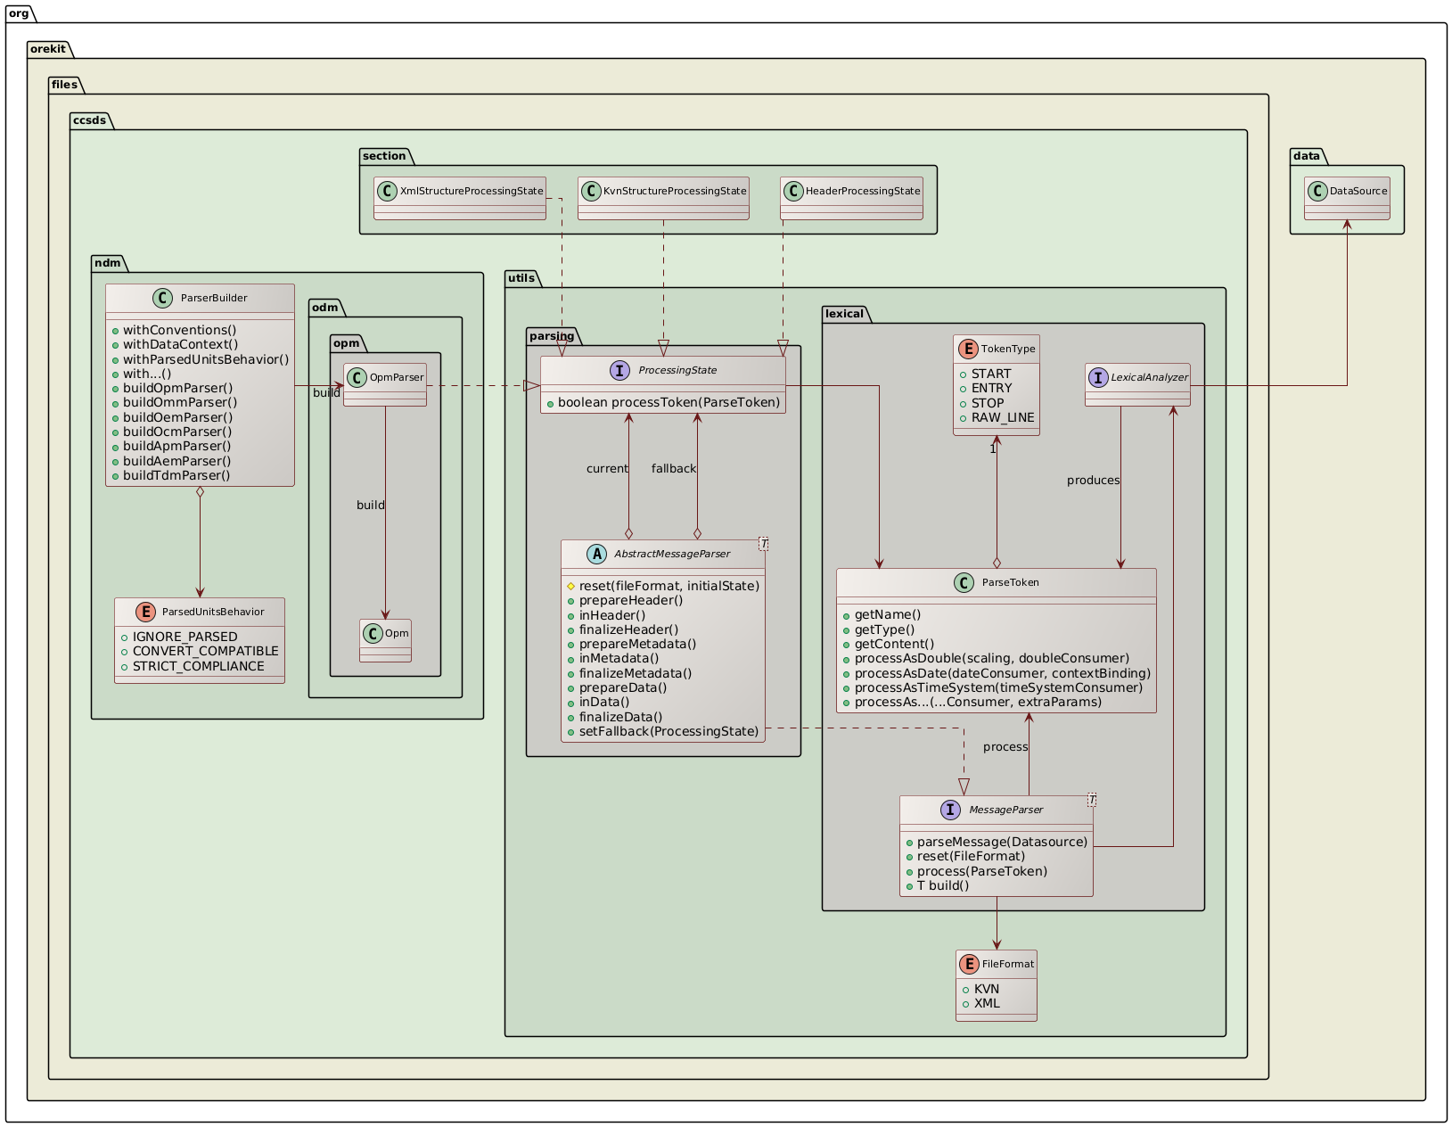
Task: Click the TokenType enum icon
Action: point(967,349)
